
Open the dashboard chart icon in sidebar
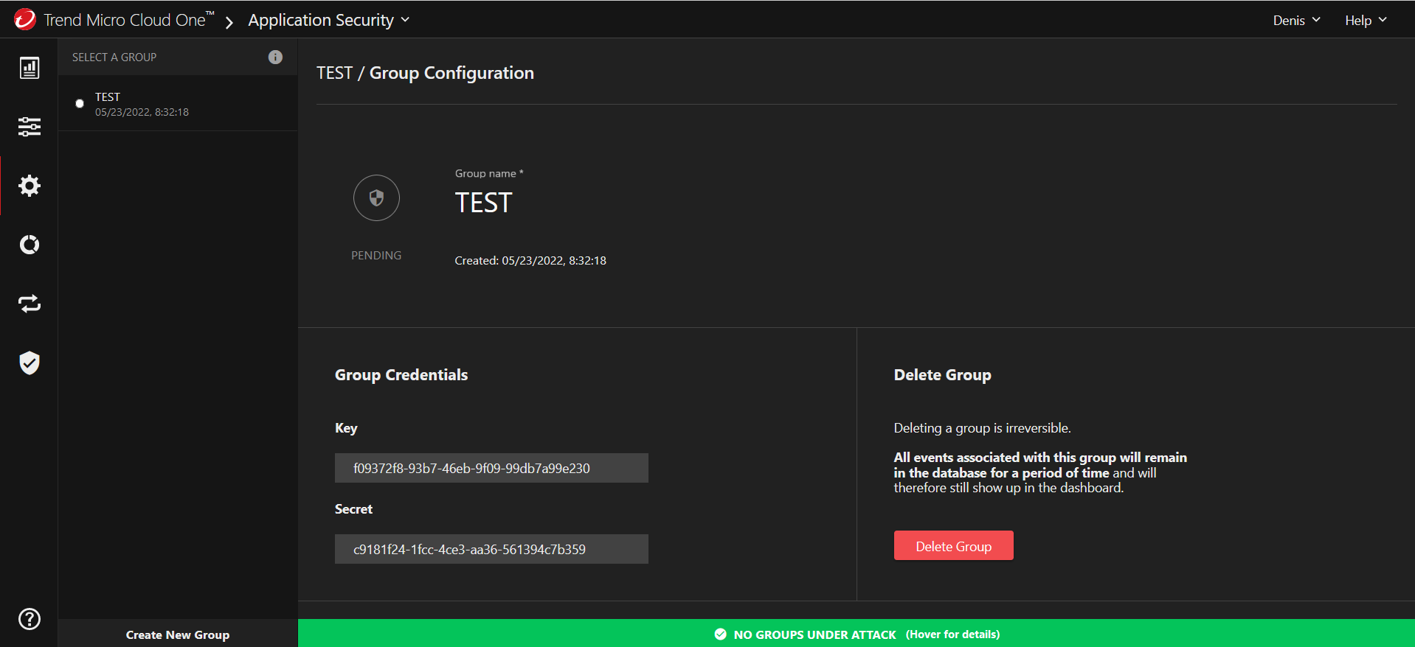coord(30,68)
